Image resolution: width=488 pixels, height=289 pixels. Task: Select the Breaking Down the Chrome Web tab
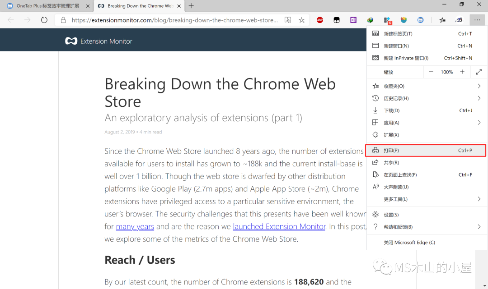(x=139, y=6)
